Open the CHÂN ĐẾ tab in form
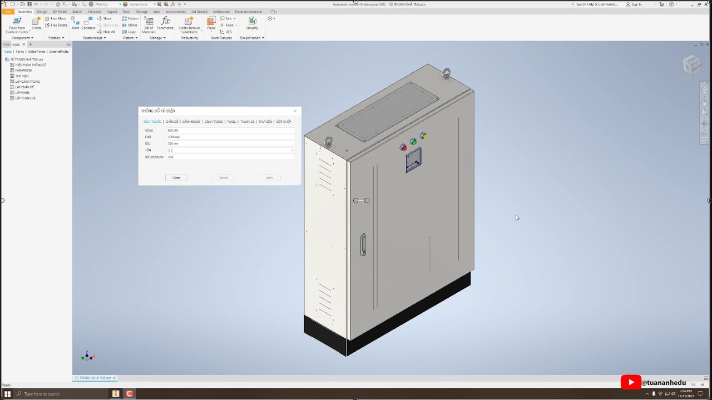This screenshot has width=712, height=400. pyautogui.click(x=172, y=122)
